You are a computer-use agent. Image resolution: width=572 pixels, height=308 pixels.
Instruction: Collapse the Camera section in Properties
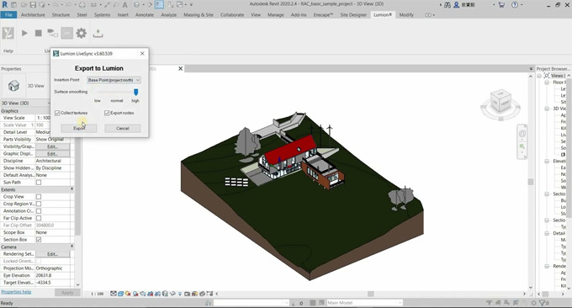(71, 247)
